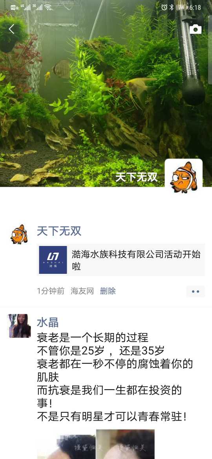This screenshot has height=459, width=212.
Task: Open the right photo in 水晶's post
Action: [x=125, y=444]
